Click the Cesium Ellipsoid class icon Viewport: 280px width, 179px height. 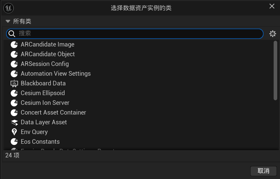tap(14, 93)
